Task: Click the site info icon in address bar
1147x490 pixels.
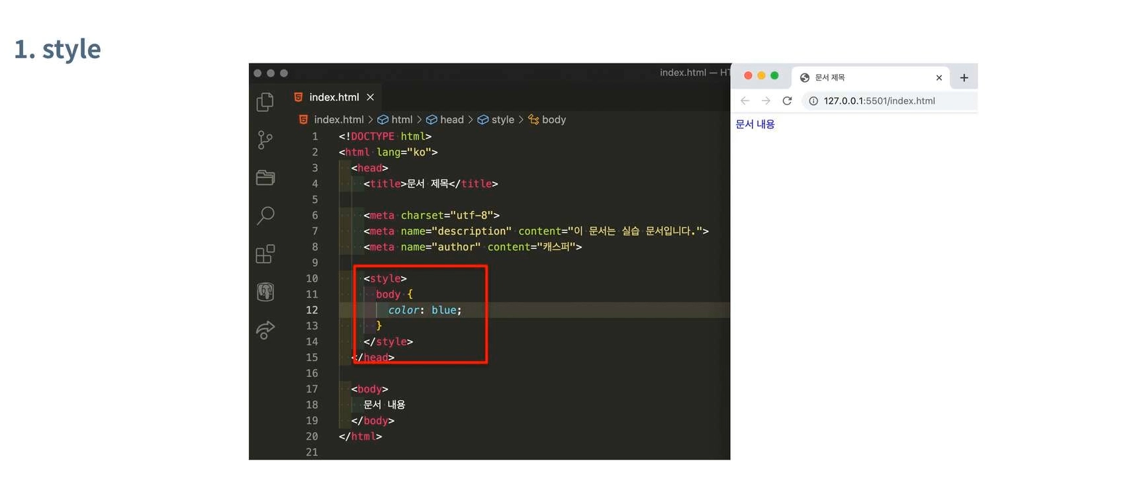Action: coord(813,101)
